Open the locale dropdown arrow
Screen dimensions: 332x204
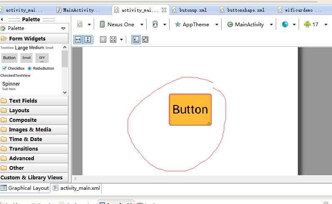[x=294, y=25]
